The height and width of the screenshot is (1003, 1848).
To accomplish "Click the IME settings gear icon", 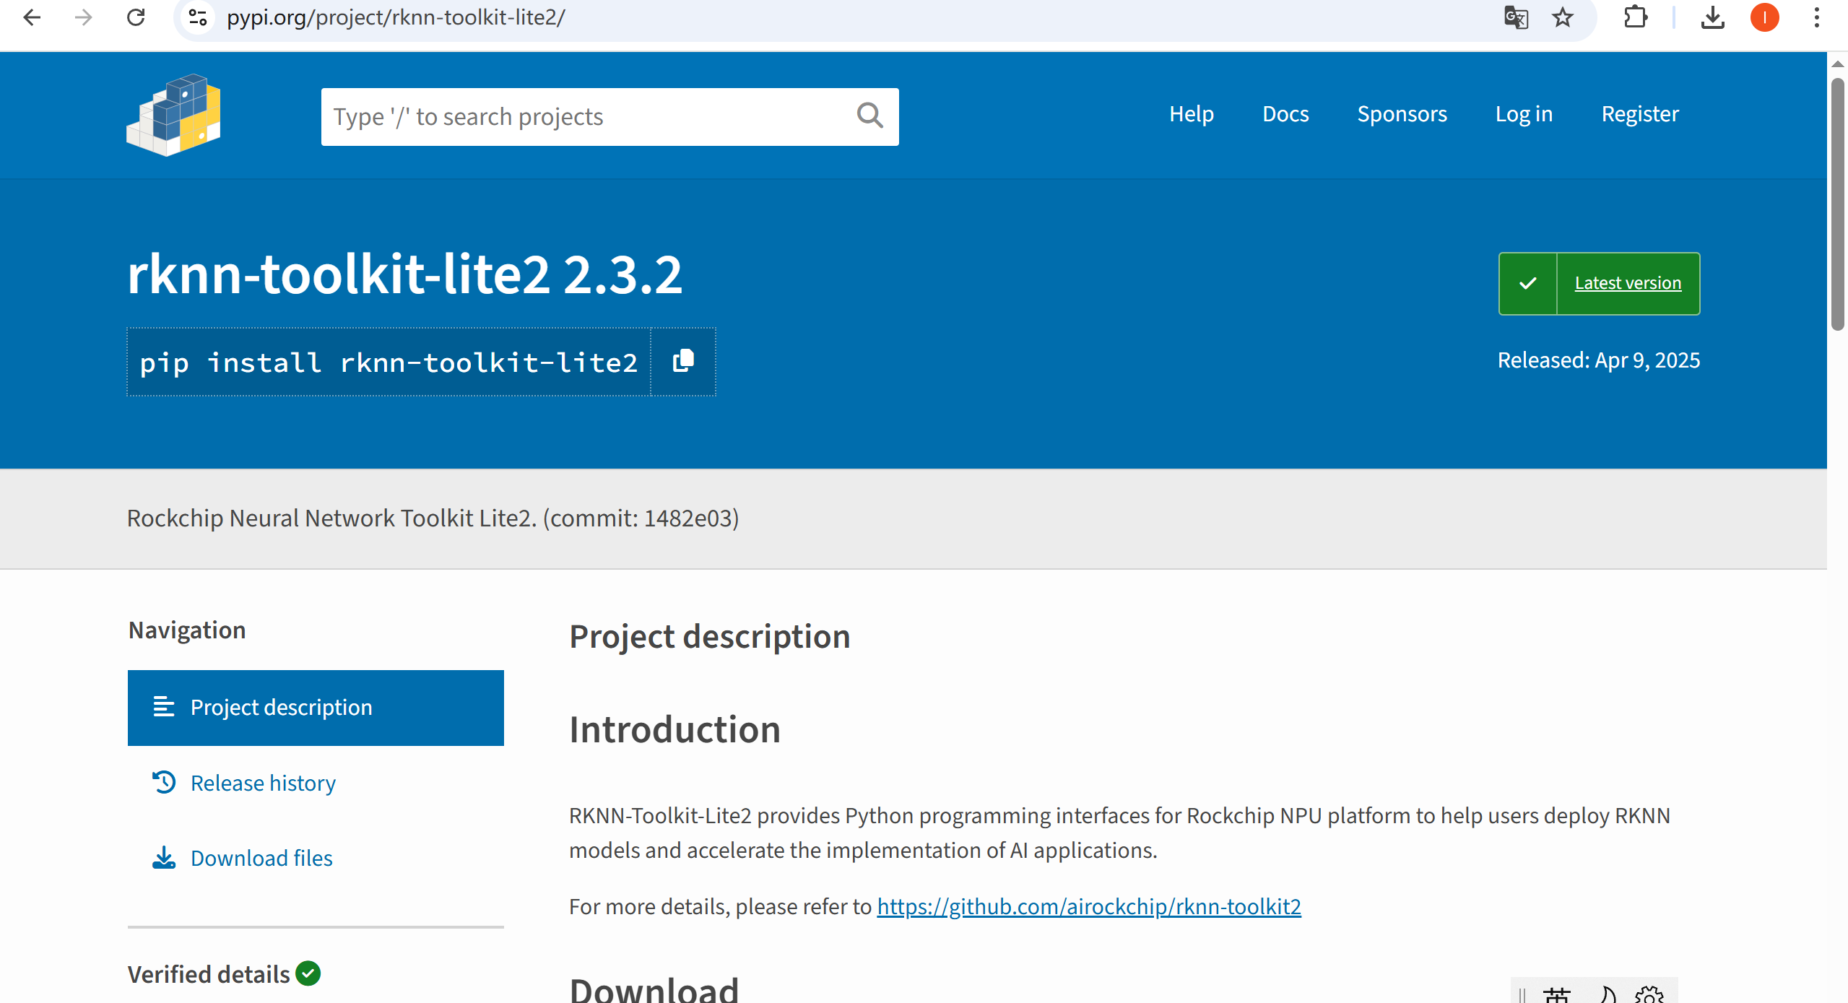I will click(x=1649, y=995).
